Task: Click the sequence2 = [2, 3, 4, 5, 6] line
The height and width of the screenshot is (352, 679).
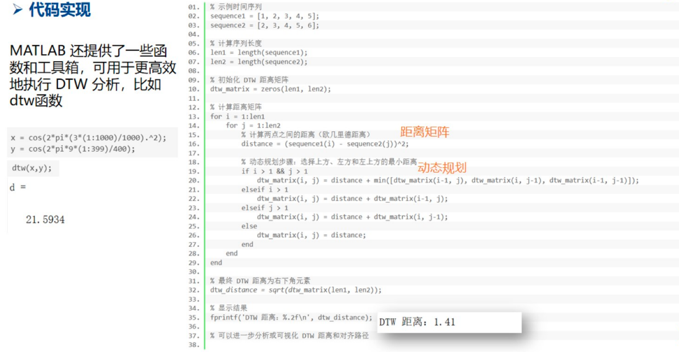Action: coord(265,25)
